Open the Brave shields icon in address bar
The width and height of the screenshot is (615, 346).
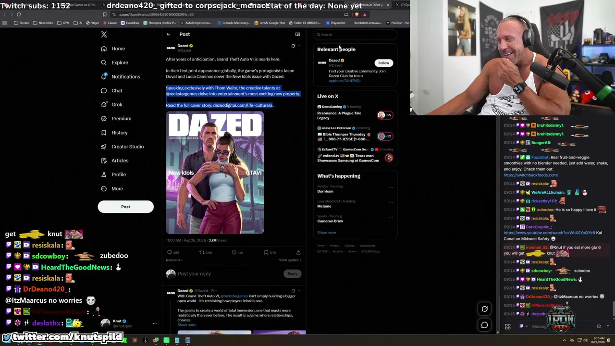point(357,14)
